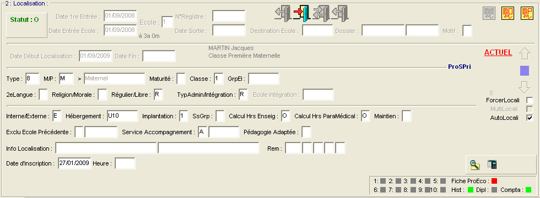Viewport: 540px width, 198px height.
Task: Click the Ecole number field
Action: [x=168, y=22]
